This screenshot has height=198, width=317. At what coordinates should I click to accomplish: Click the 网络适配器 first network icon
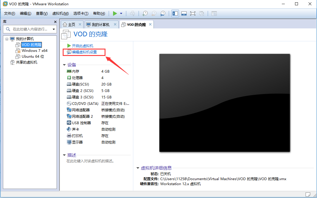(69, 110)
